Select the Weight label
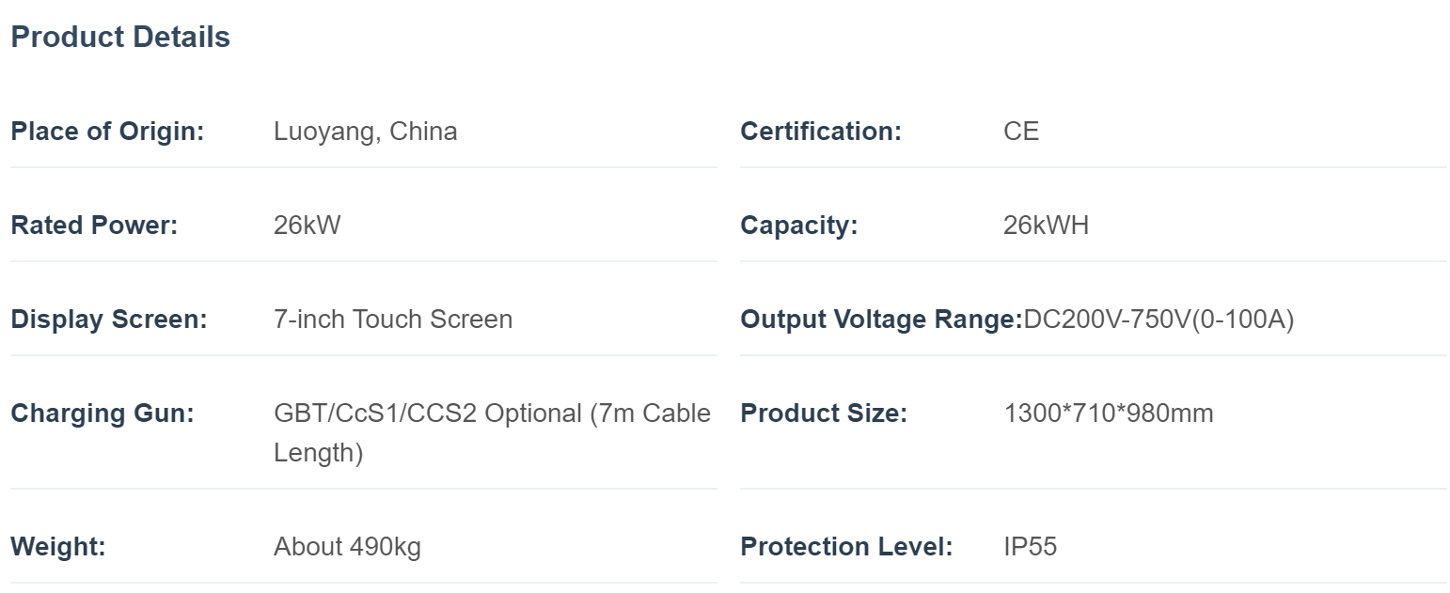 [58, 547]
